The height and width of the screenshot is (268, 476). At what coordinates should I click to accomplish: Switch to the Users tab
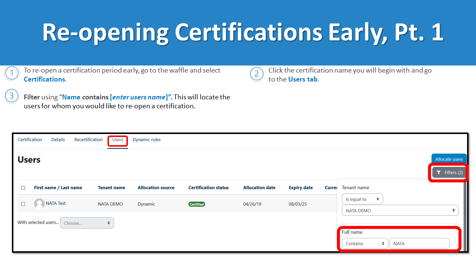point(118,140)
